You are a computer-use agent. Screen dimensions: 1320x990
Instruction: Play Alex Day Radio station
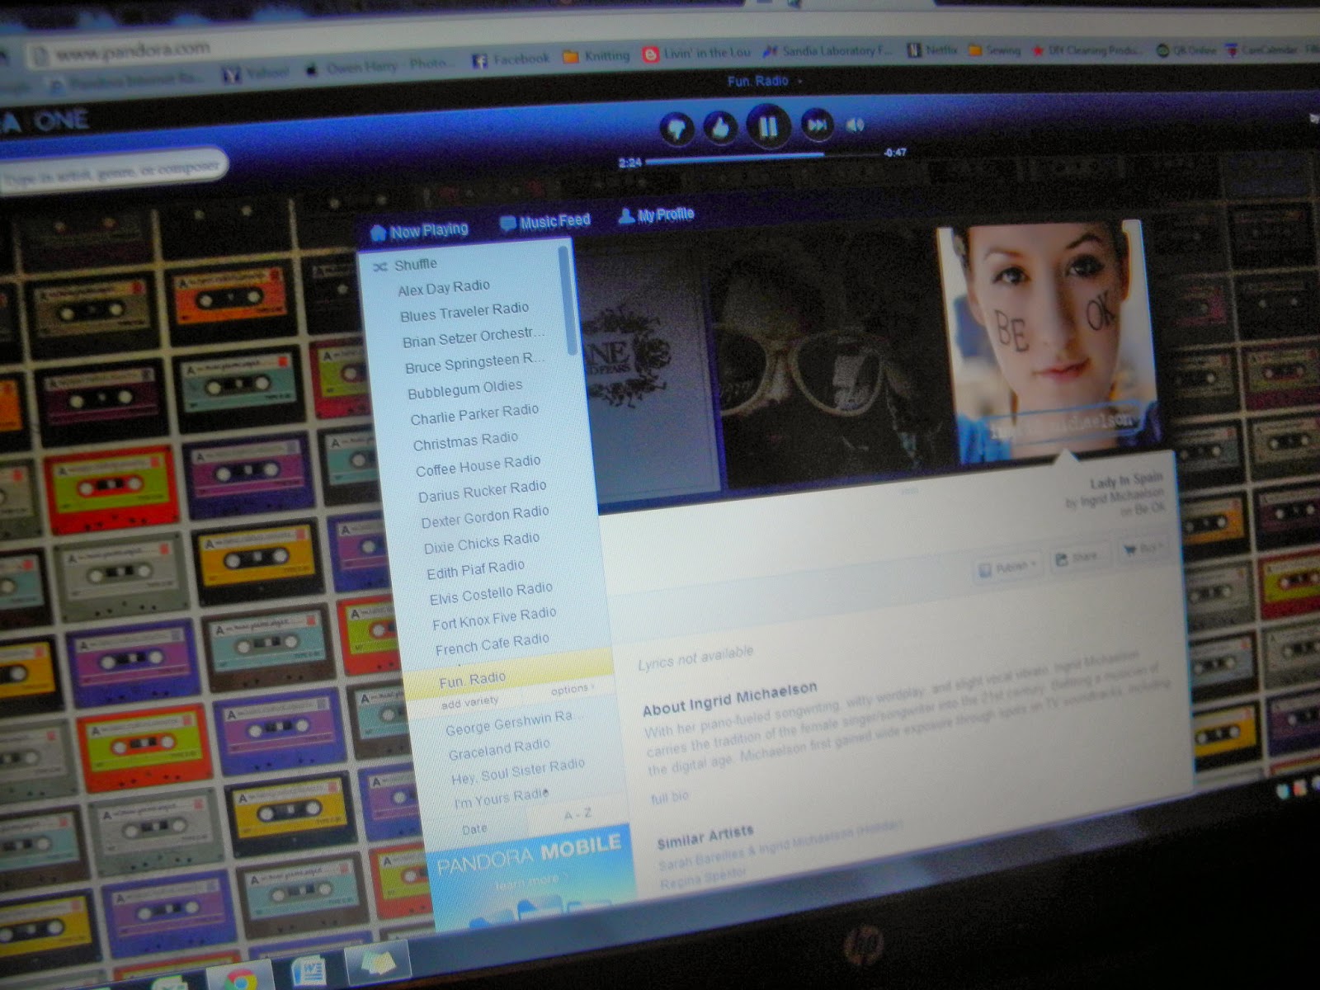pyautogui.click(x=444, y=288)
